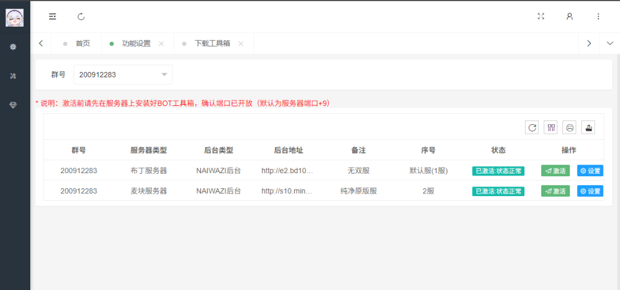Open the diamond icon in the sidebar

tap(13, 105)
